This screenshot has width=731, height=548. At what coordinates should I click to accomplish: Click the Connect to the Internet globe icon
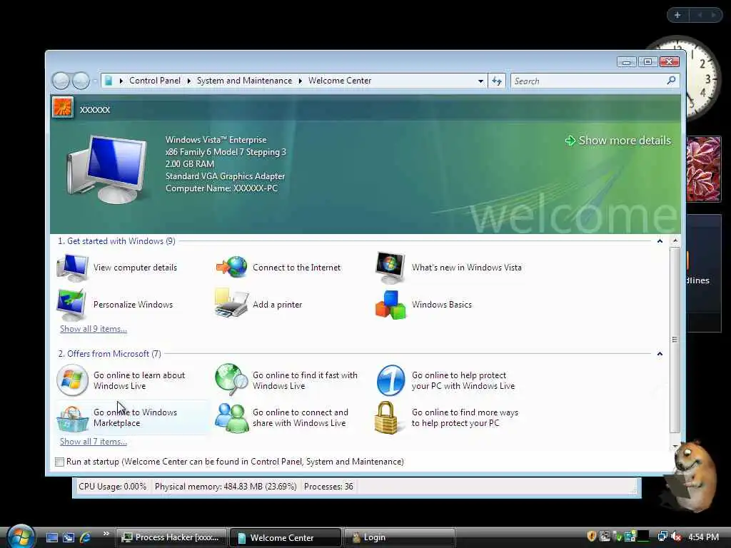(x=232, y=268)
